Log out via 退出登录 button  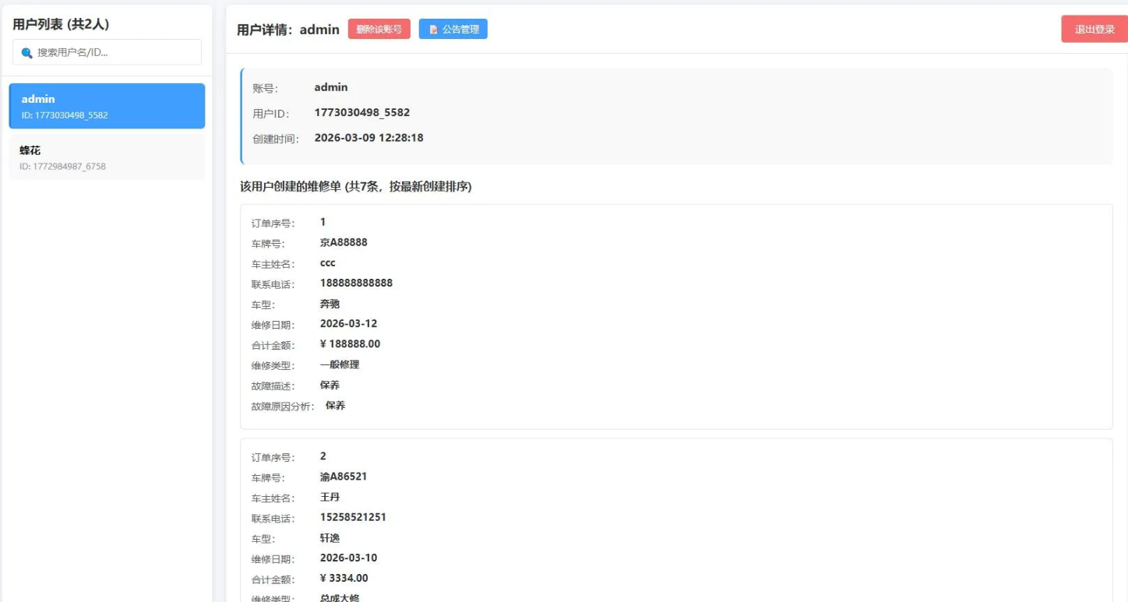point(1094,30)
